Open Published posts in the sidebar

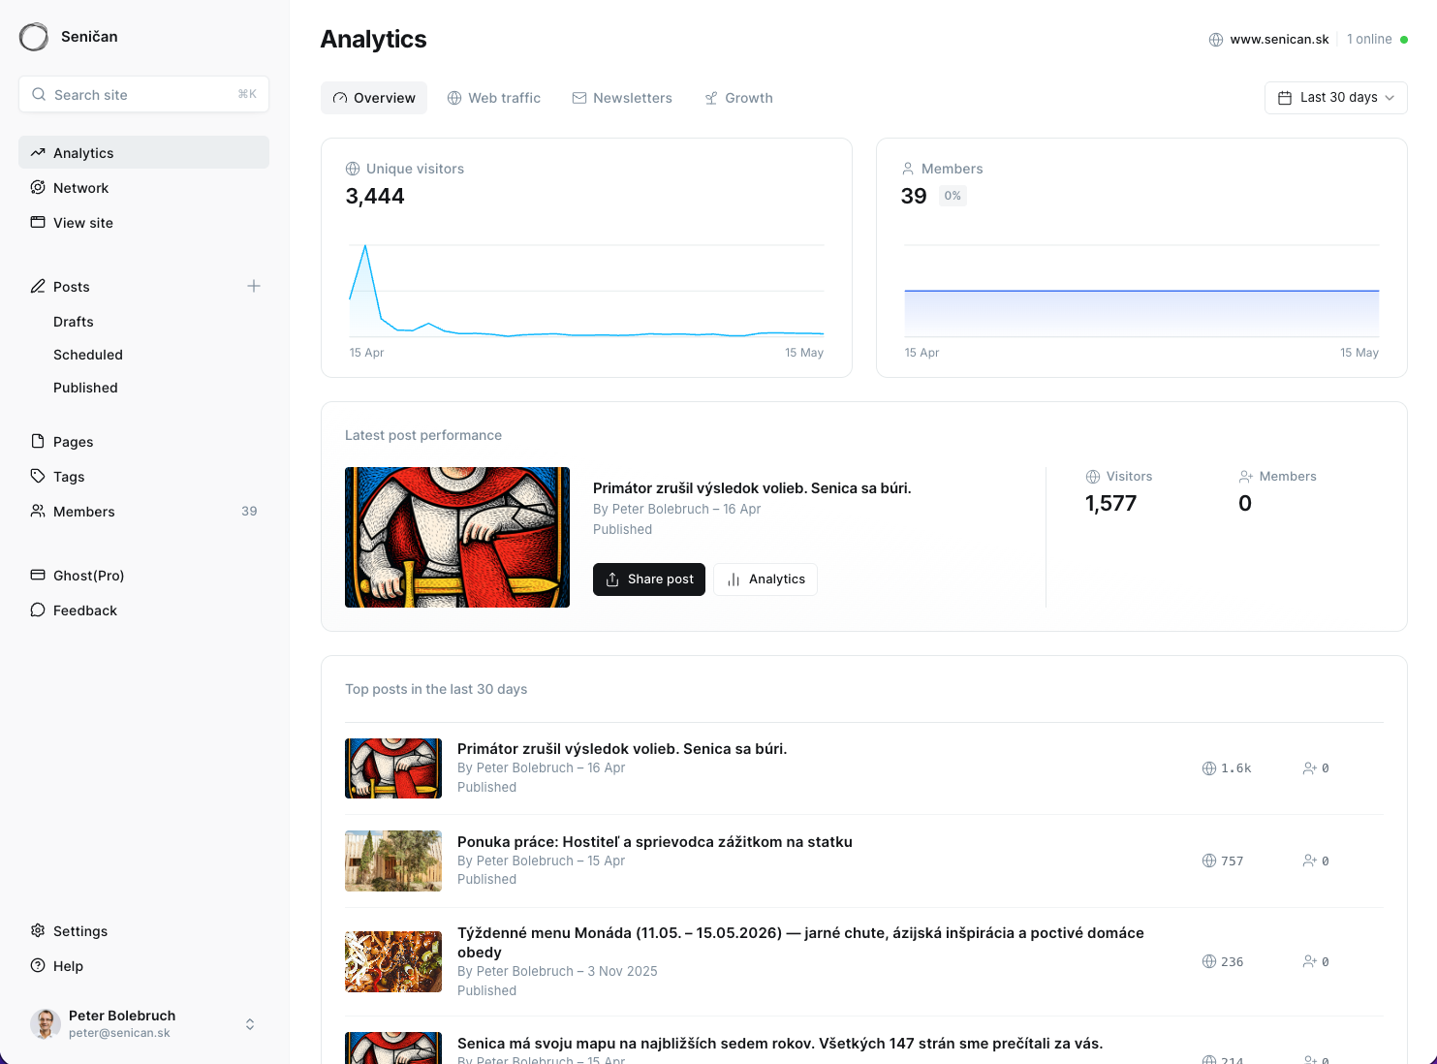coord(85,388)
